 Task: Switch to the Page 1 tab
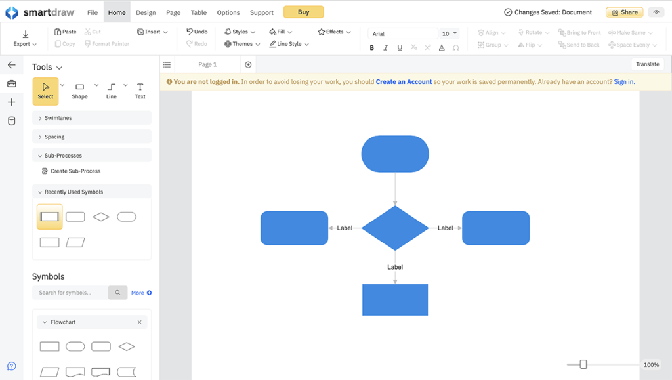211,64
